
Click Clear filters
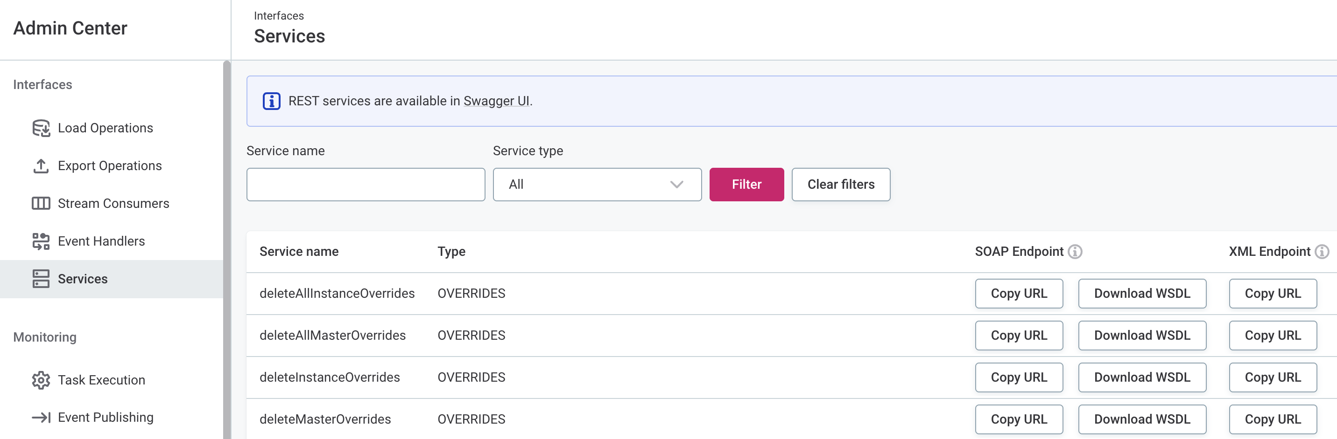(840, 185)
